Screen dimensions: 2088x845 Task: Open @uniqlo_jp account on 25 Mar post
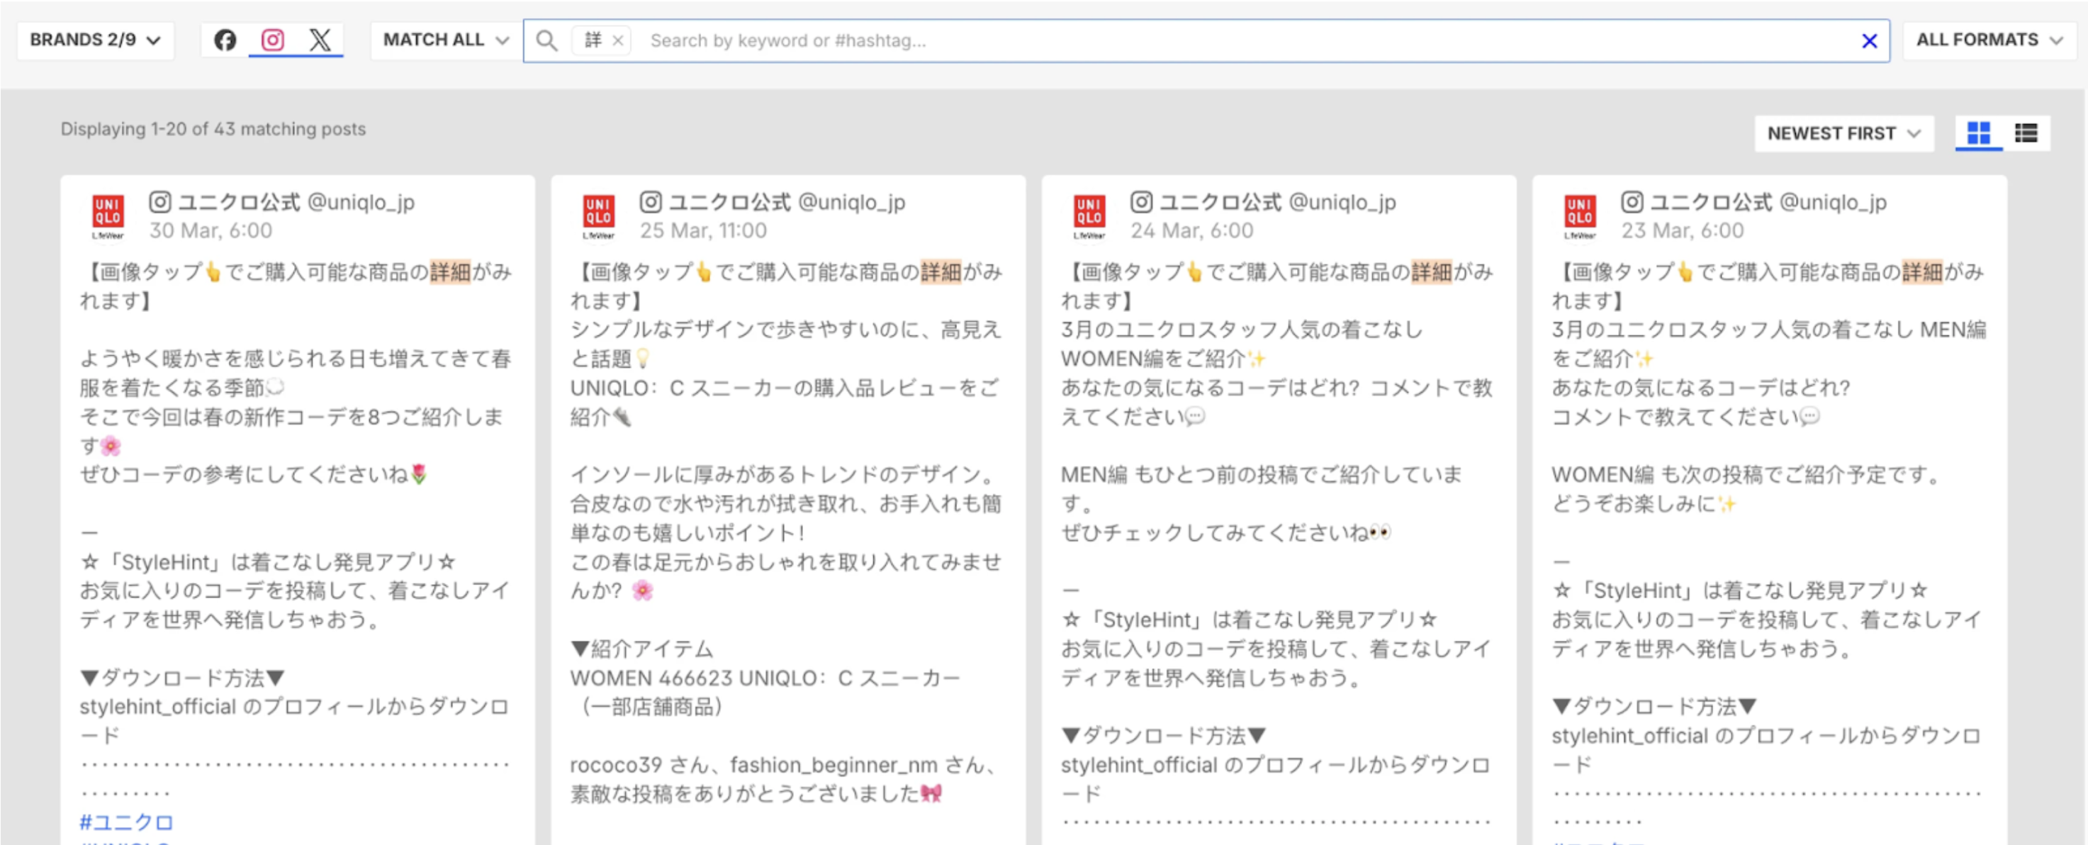852,202
